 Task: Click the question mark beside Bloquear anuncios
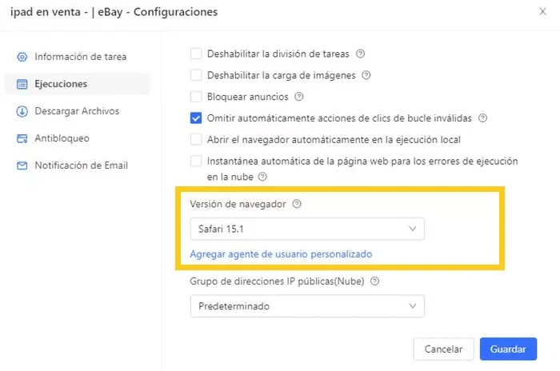[x=298, y=97]
